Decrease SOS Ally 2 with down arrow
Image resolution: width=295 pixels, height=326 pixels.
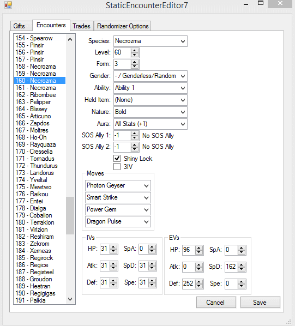click(135, 149)
